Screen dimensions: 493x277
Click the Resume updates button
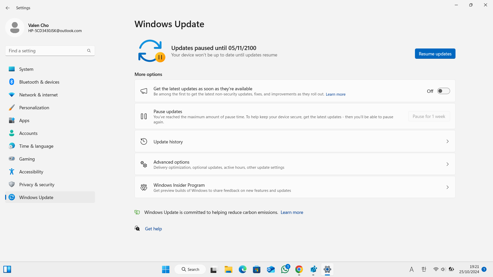click(435, 54)
